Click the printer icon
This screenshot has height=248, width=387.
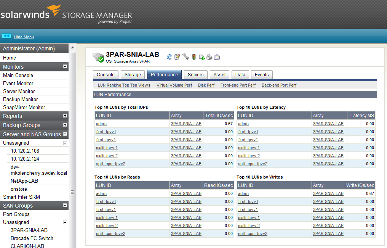pos(209,57)
